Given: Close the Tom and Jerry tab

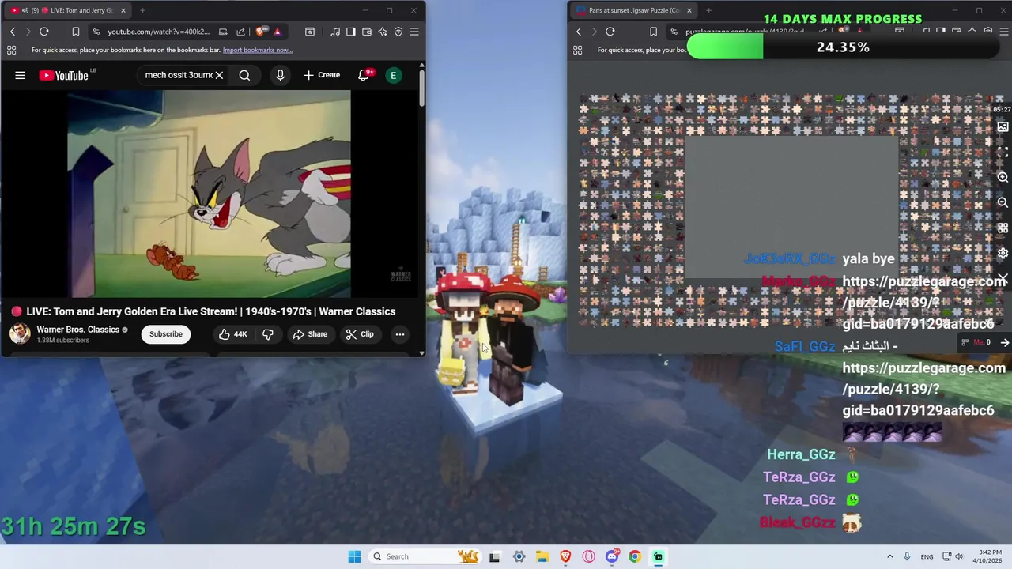Looking at the screenshot, I should [123, 10].
